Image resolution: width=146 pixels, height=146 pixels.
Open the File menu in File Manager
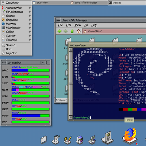pos(60,25)
